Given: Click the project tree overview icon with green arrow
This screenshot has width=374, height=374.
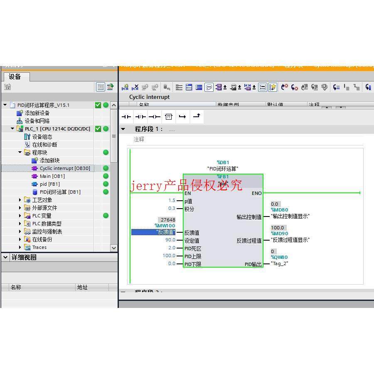Looking at the screenshot, I should pos(110,87).
